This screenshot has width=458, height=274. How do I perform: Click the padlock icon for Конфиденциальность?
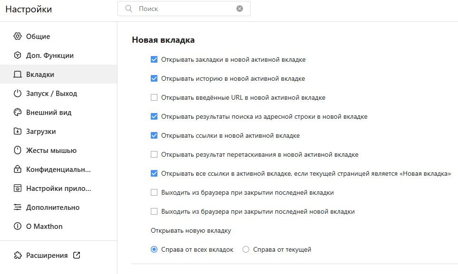pyautogui.click(x=18, y=170)
